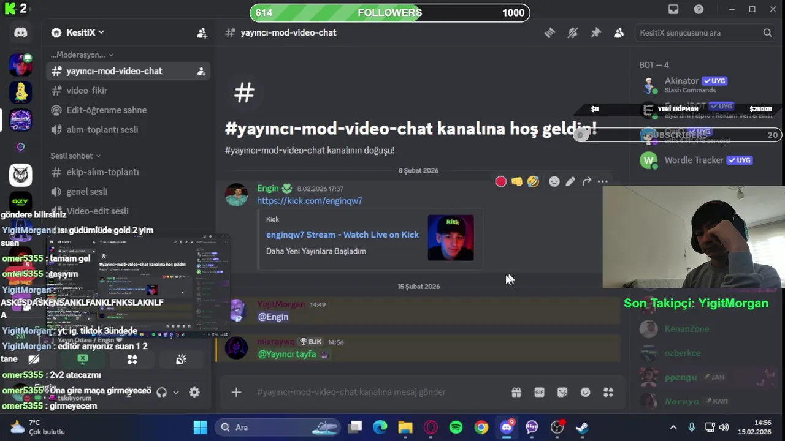785x441 pixels.
Task: Click the '@Yayıncı tayfa' mention
Action: (287, 354)
